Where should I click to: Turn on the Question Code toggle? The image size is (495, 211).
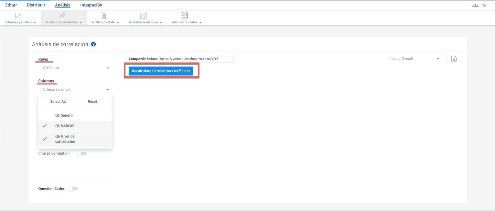[x=73, y=188]
